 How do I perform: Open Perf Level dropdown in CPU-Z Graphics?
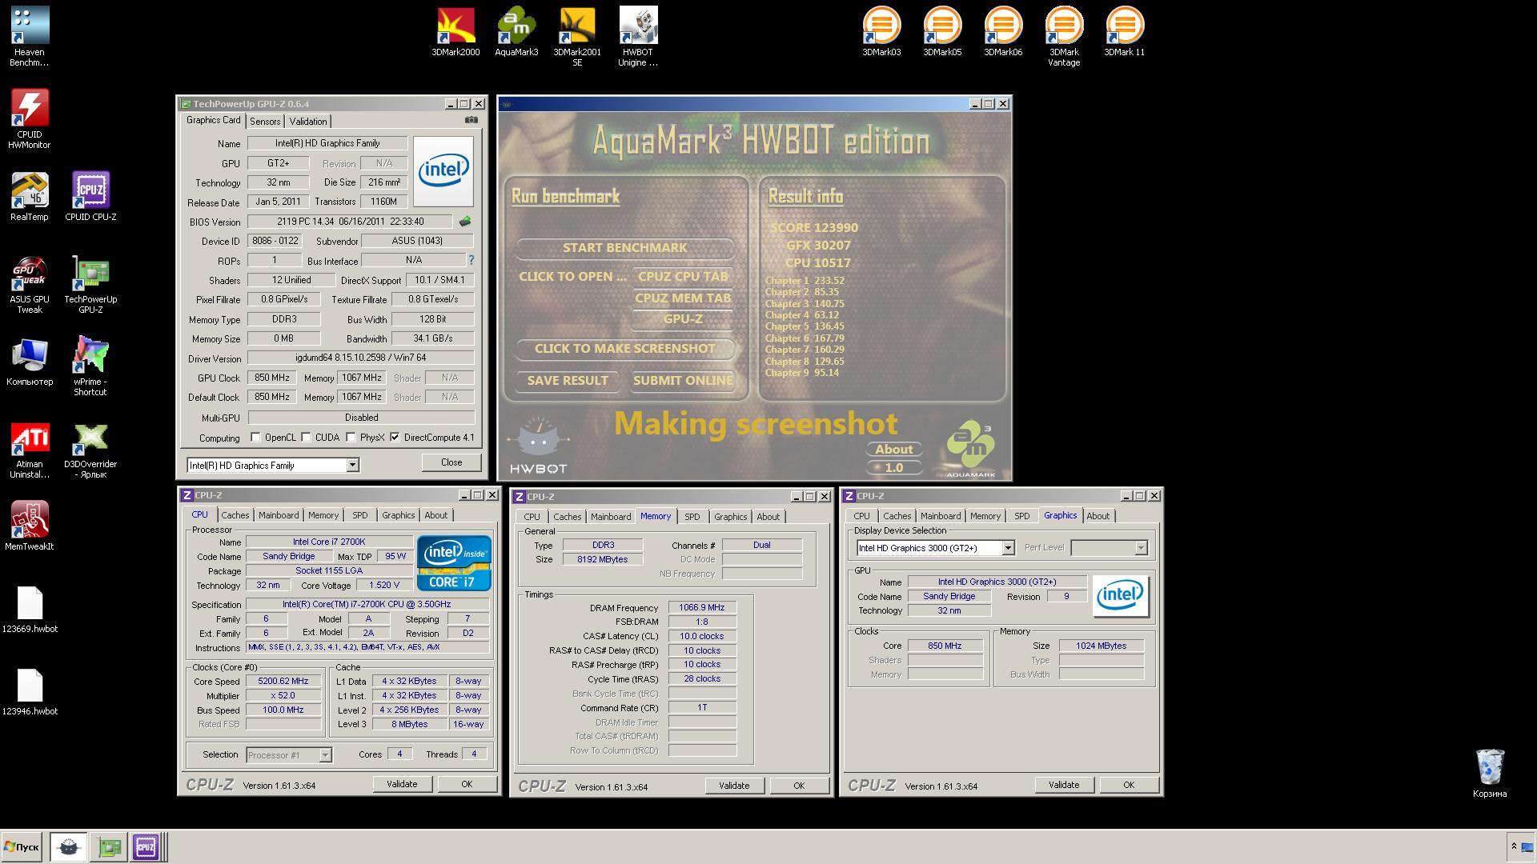pyautogui.click(x=1141, y=548)
